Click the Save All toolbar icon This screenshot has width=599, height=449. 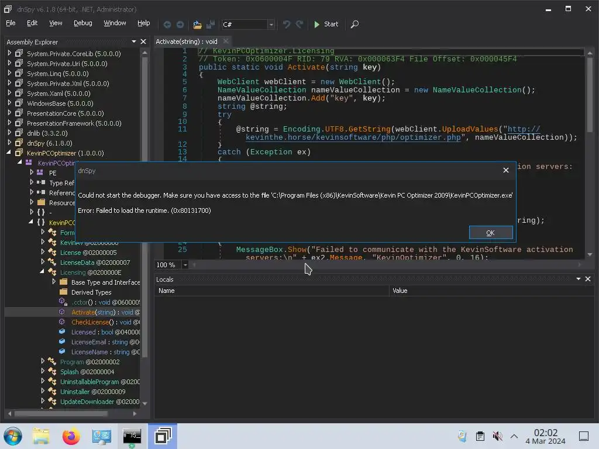tap(211, 25)
